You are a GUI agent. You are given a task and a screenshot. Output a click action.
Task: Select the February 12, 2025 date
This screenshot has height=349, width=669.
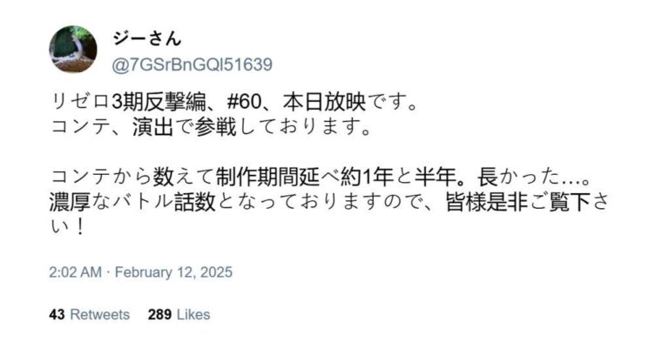pyautogui.click(x=173, y=272)
